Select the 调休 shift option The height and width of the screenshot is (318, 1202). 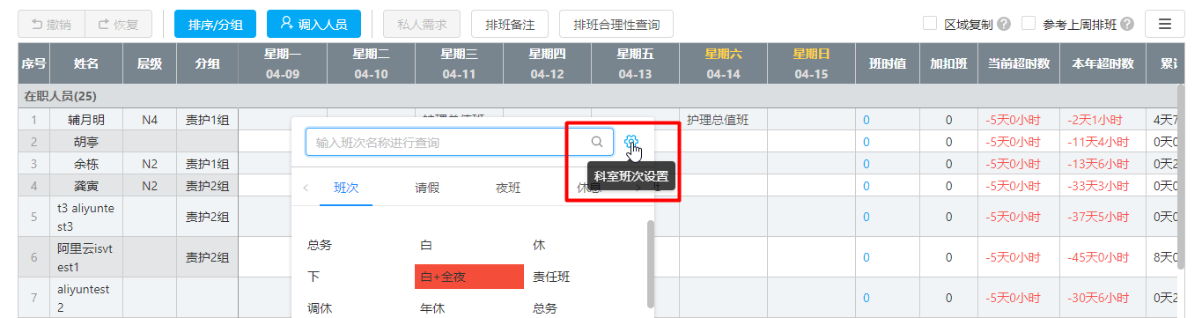coord(320,308)
